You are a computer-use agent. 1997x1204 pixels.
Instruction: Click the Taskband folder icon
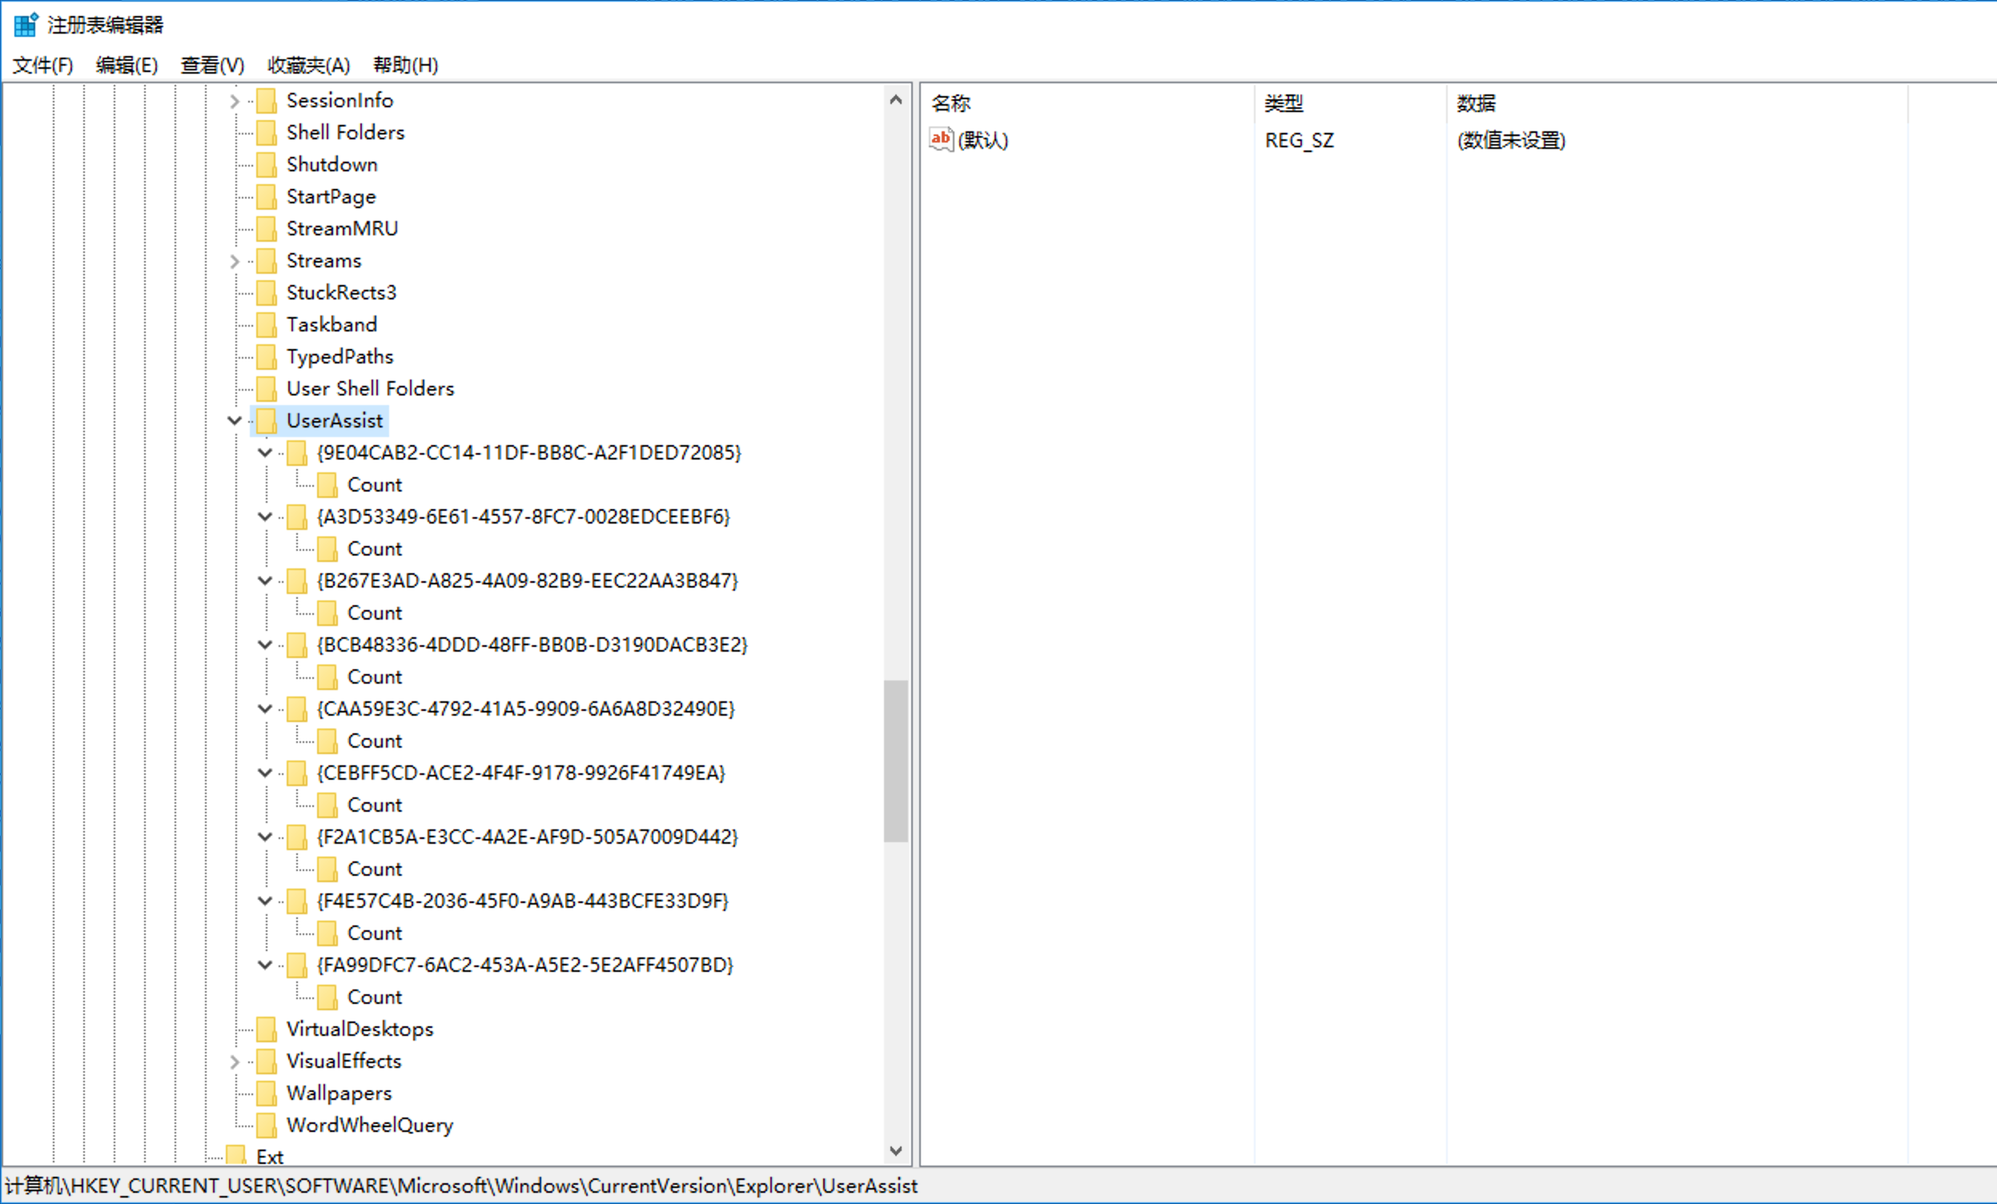[x=266, y=325]
